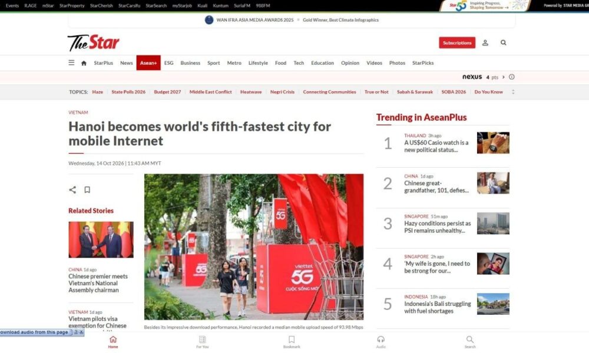The width and height of the screenshot is (589, 353).
Task: Open the Budget 2027 topic
Action: click(167, 92)
